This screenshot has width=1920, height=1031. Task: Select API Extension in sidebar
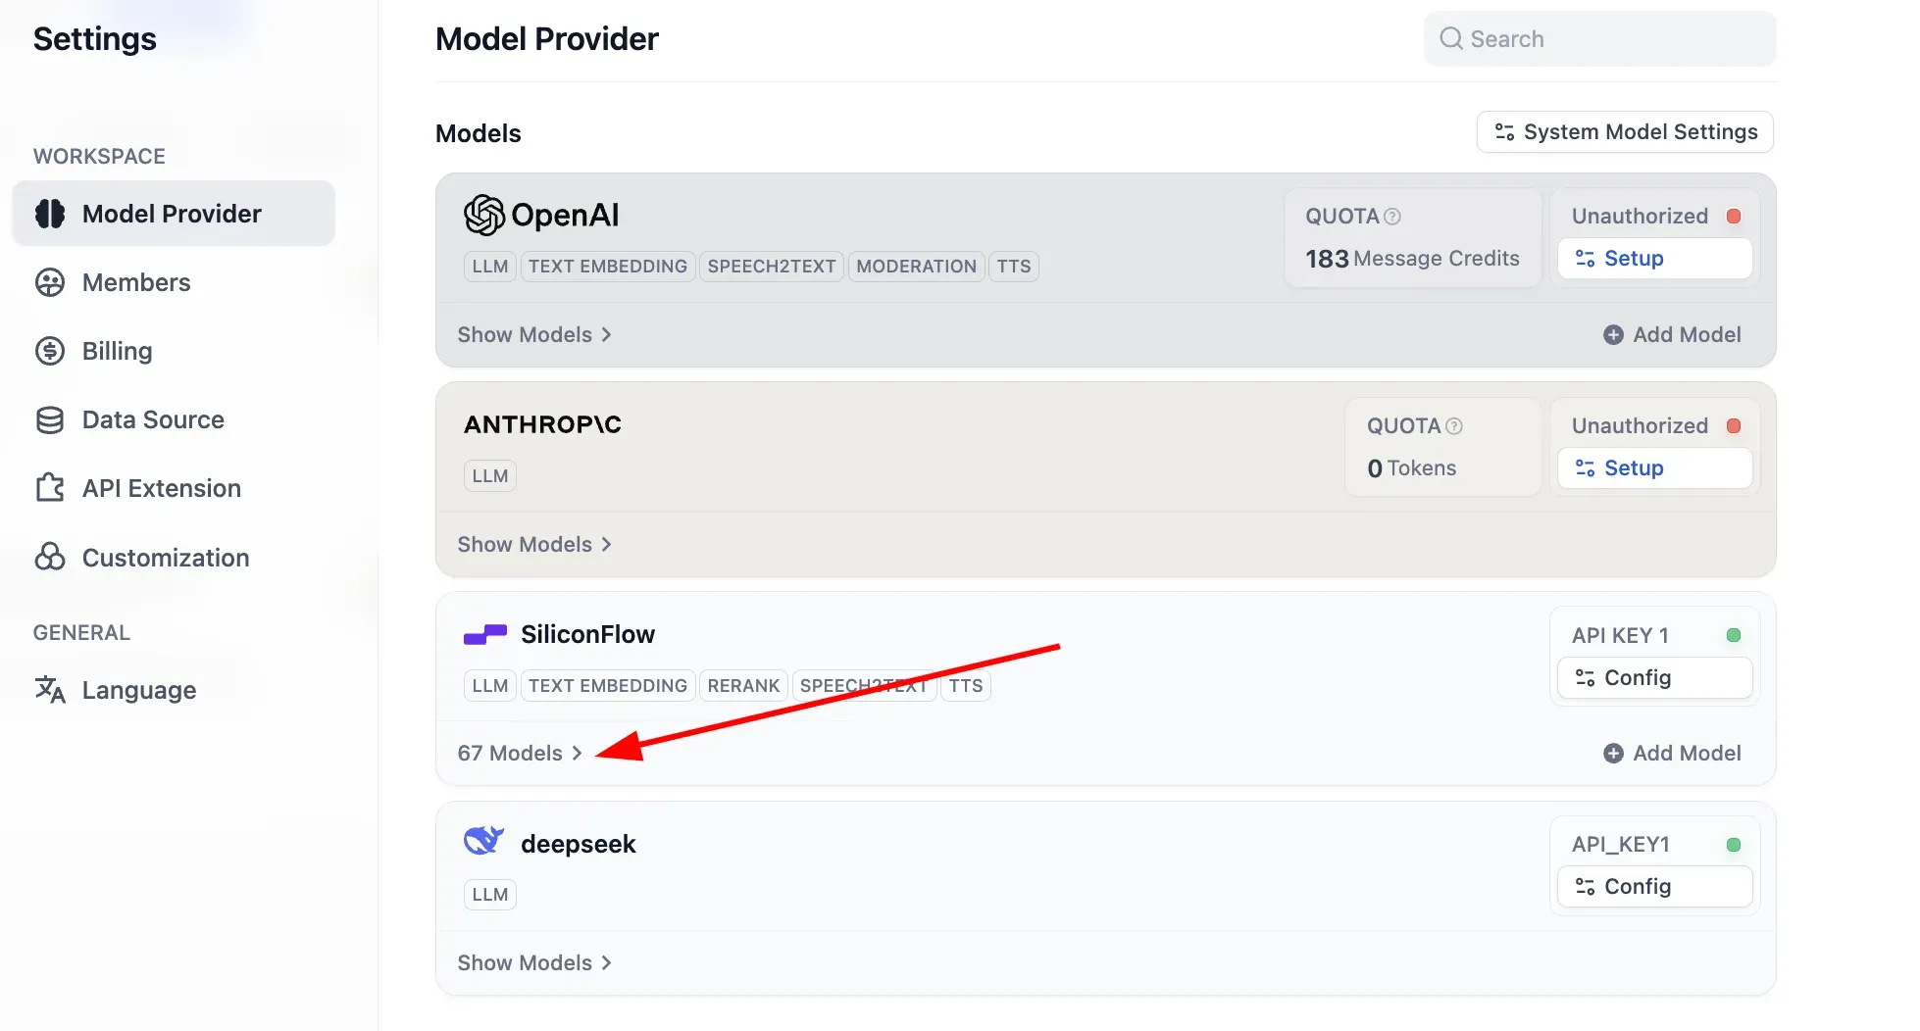click(161, 488)
